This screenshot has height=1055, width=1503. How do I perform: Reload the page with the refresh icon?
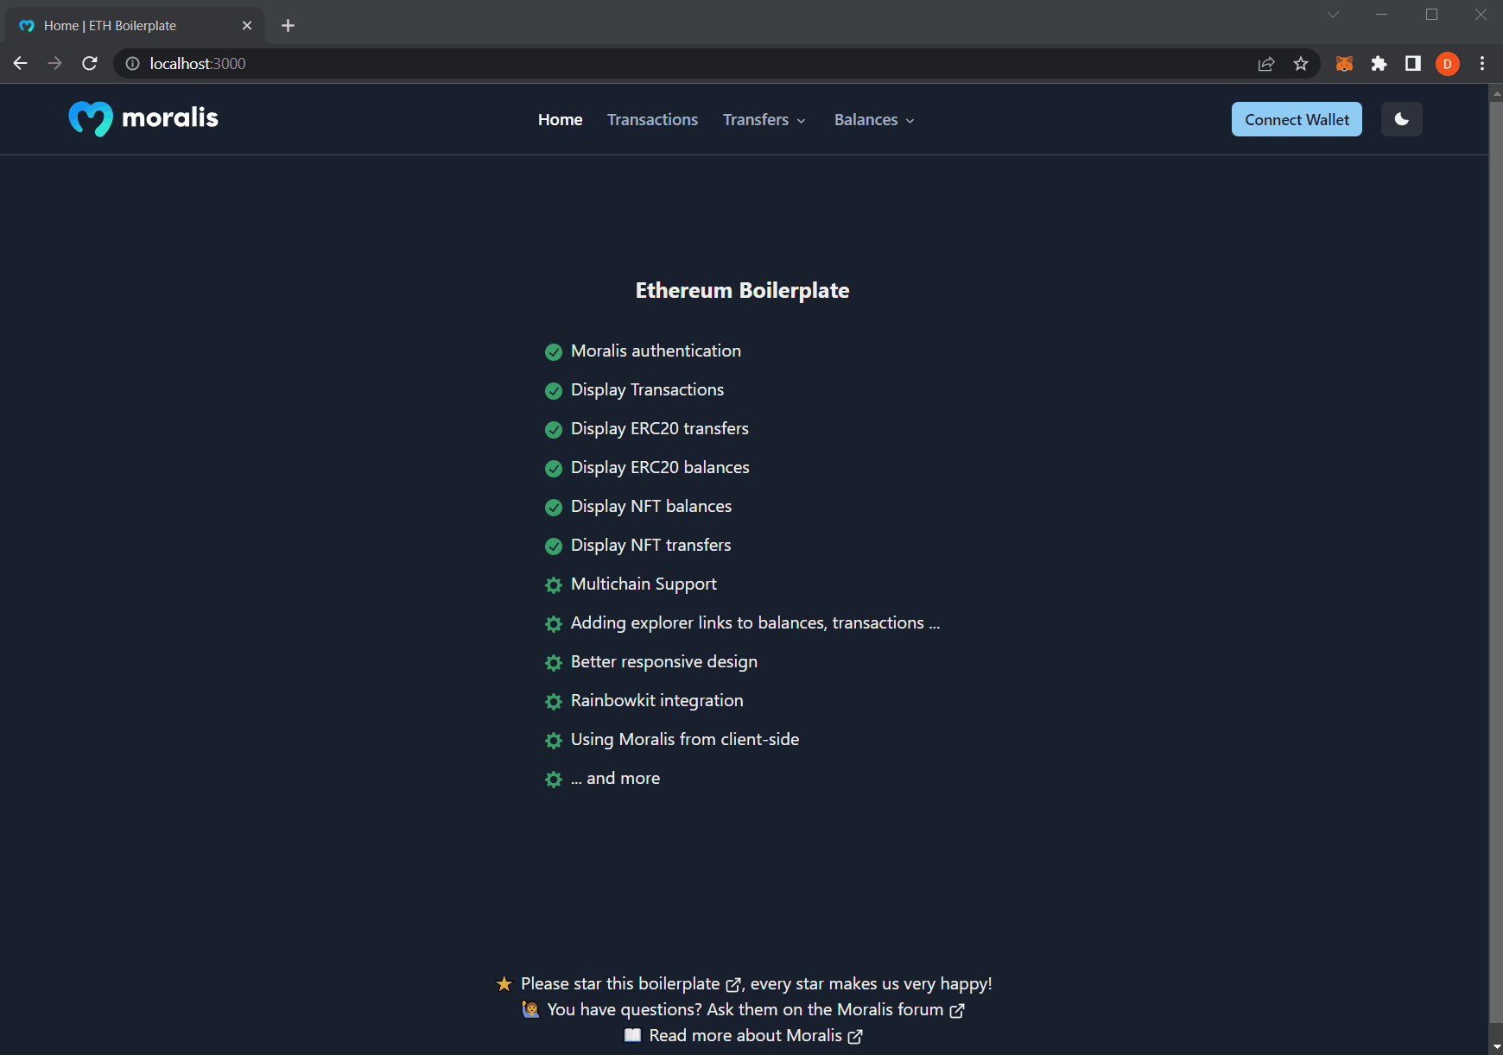[89, 63]
